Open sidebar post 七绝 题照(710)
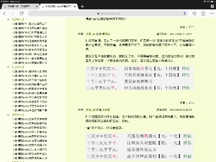The width and height of the screenshot is (216, 162). 30,28
